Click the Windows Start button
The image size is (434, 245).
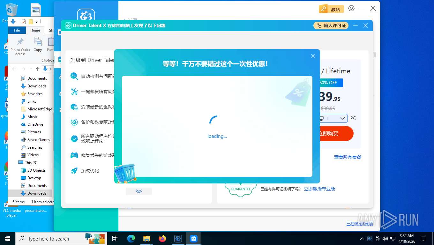(x=8, y=239)
